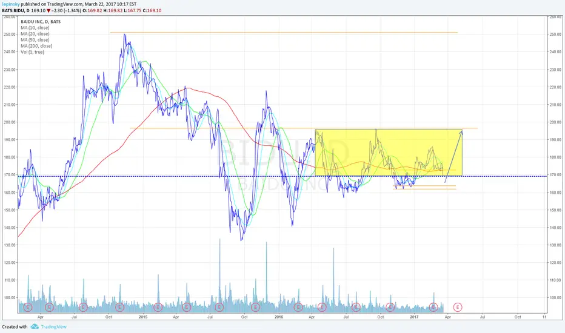Select the MA (10, close) indicator legend

point(35,28)
